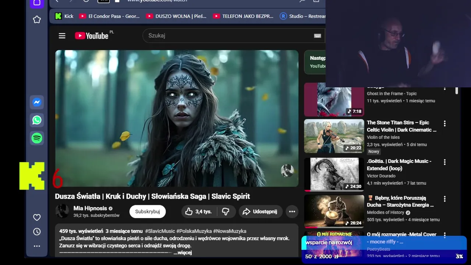This screenshot has height=265, width=471.
Task: Open the .Goëtia. Dark Magic Music thumbnail
Action: pyautogui.click(x=334, y=174)
